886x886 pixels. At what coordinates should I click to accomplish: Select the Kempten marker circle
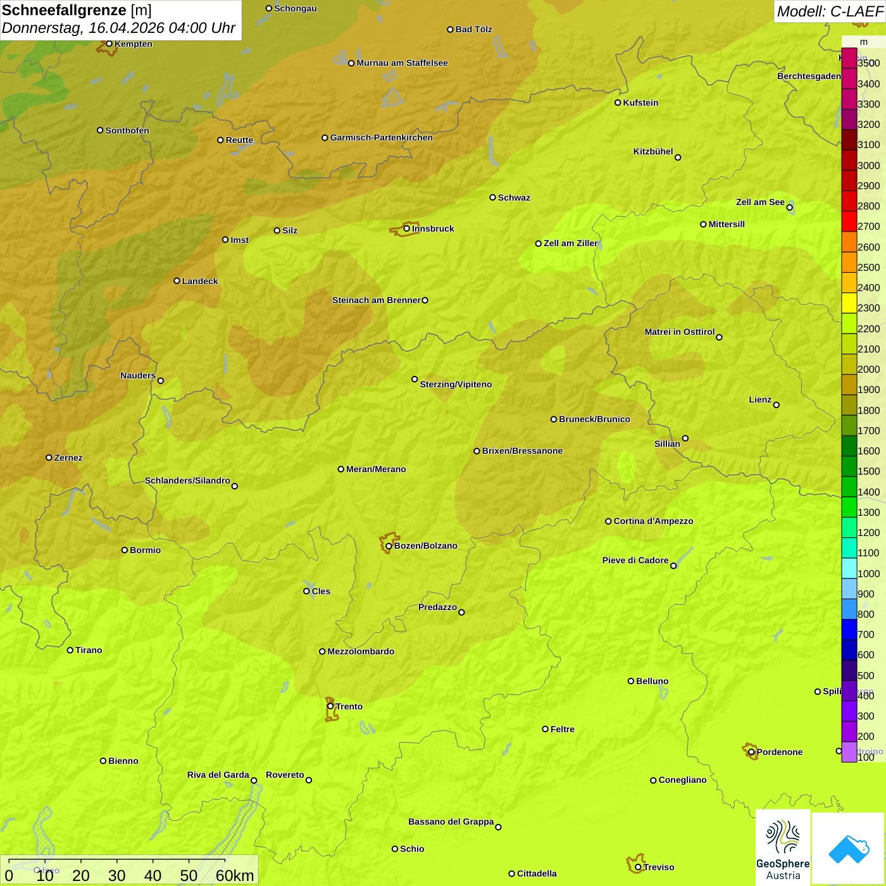(x=109, y=44)
